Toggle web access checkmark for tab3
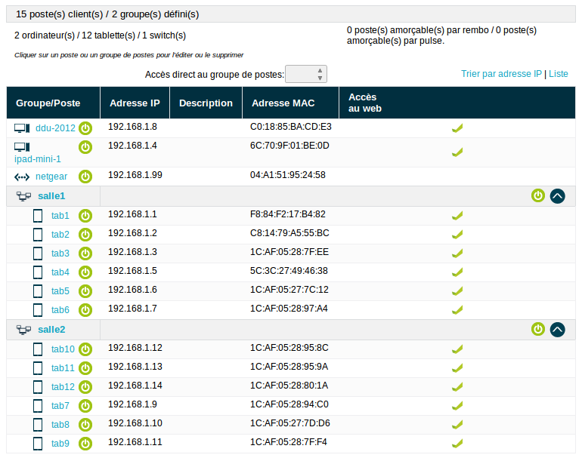Image resolution: width=582 pixels, height=461 pixels. 457,254
